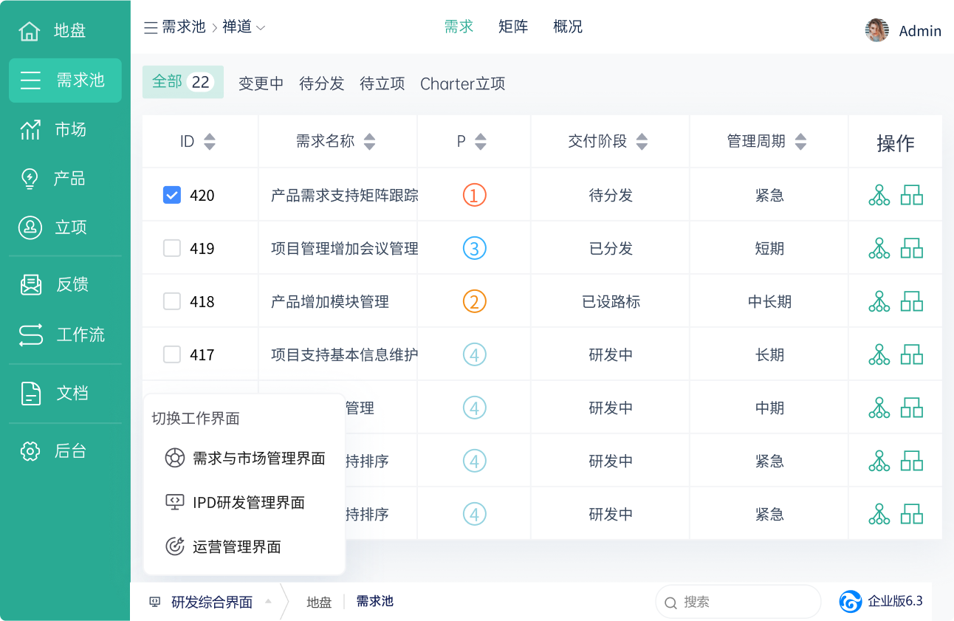Image resolution: width=954 pixels, height=621 pixels.
Task: Click the 后台 gear icon
Action: click(x=30, y=451)
